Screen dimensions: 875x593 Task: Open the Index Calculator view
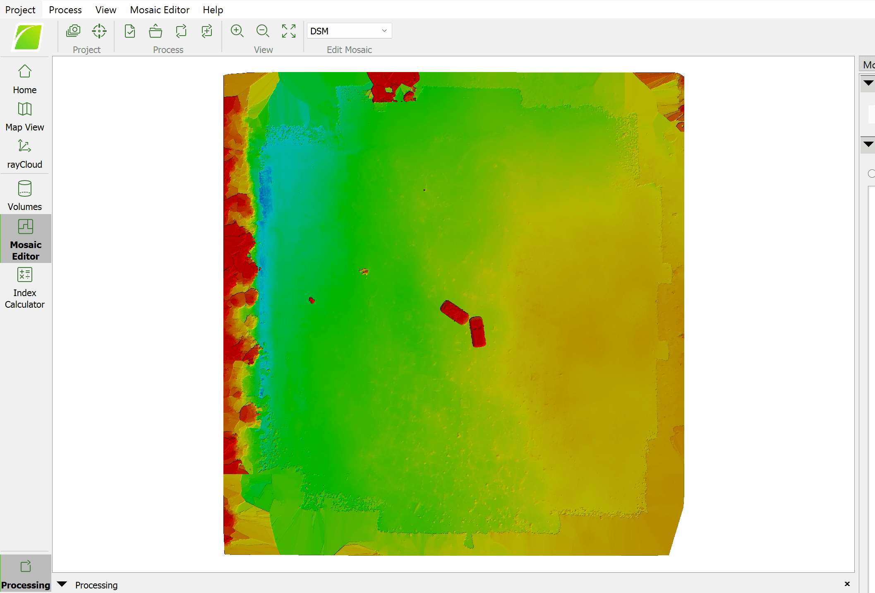(x=25, y=287)
